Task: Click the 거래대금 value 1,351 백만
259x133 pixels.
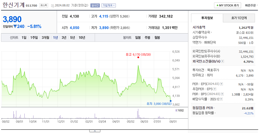Action: tap(170, 28)
